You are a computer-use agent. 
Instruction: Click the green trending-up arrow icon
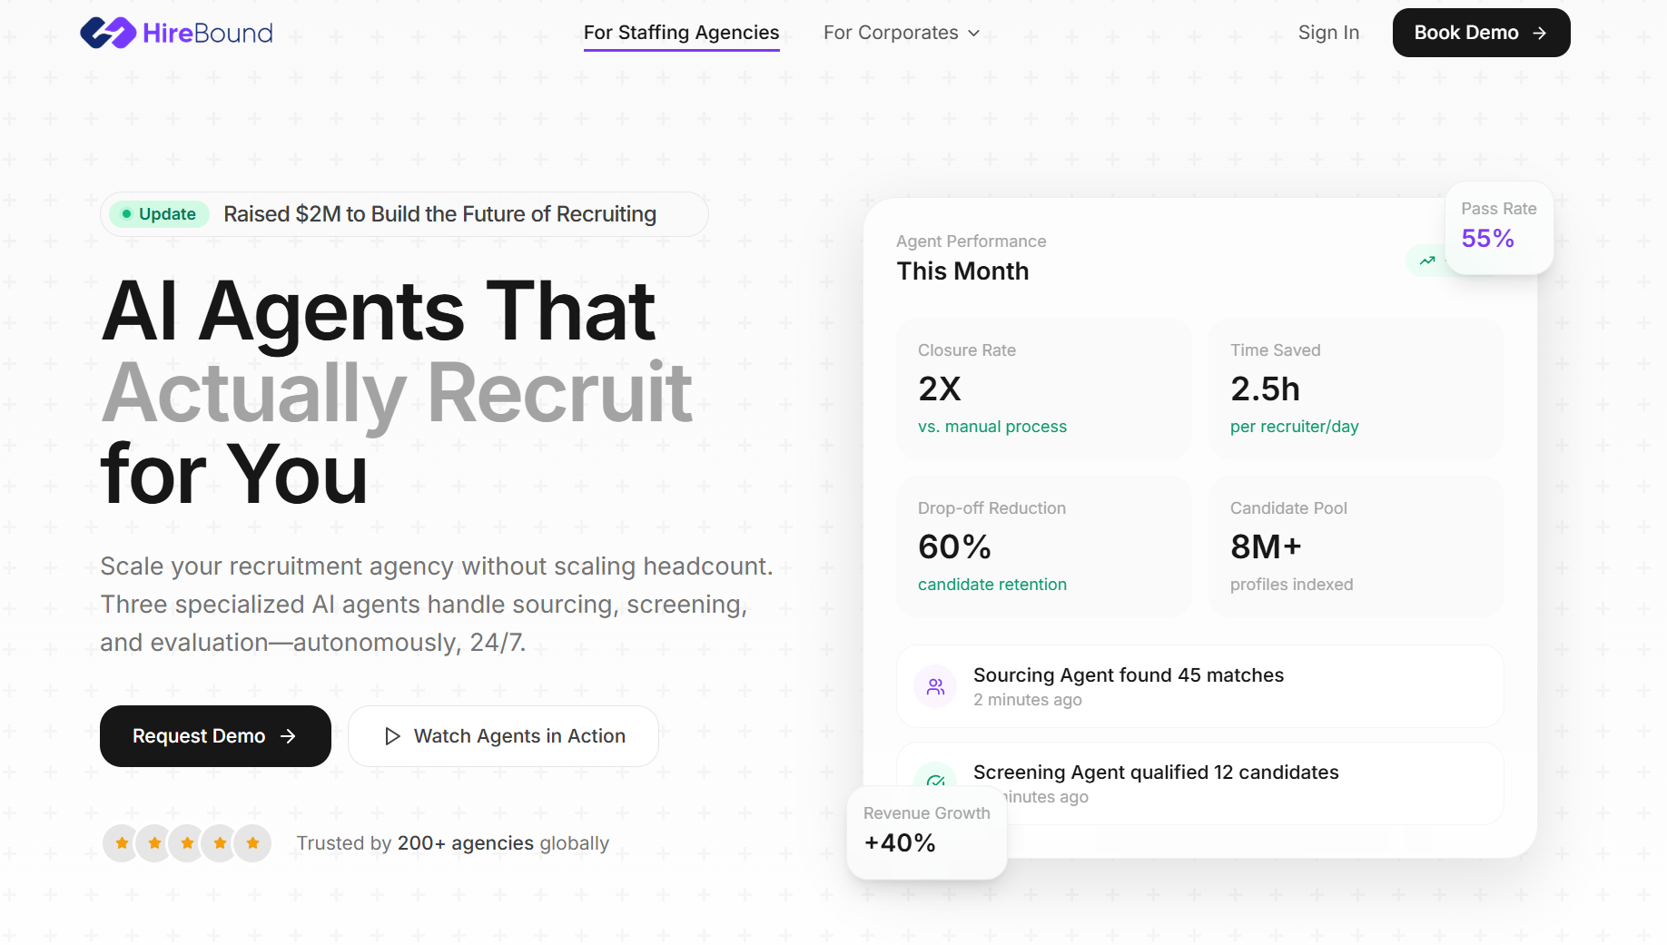point(1427,261)
